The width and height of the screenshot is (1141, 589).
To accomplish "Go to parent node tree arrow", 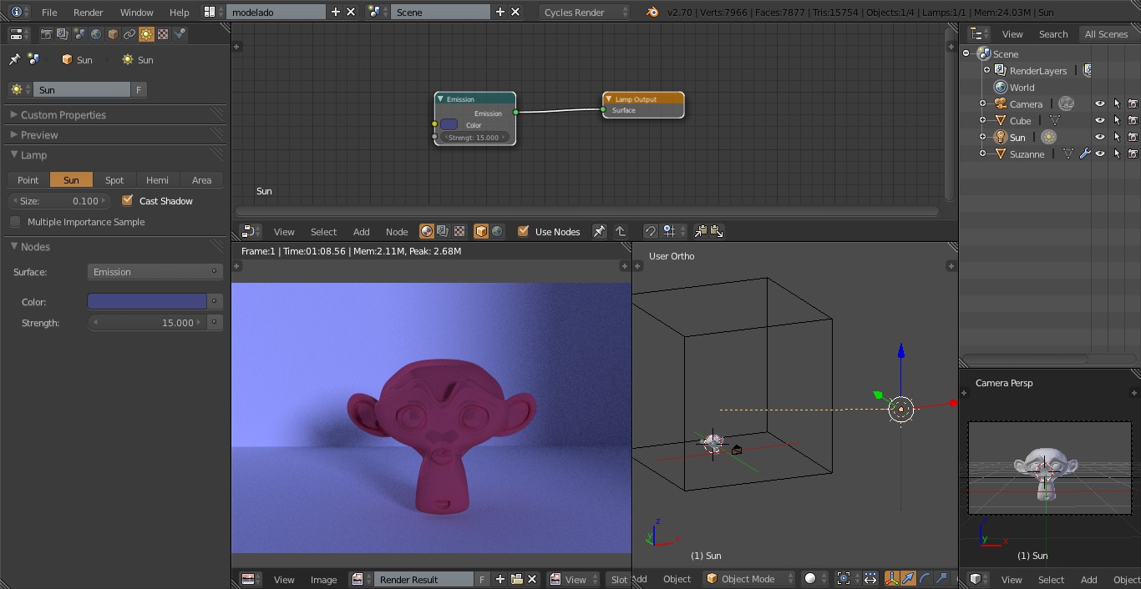I will tap(621, 231).
